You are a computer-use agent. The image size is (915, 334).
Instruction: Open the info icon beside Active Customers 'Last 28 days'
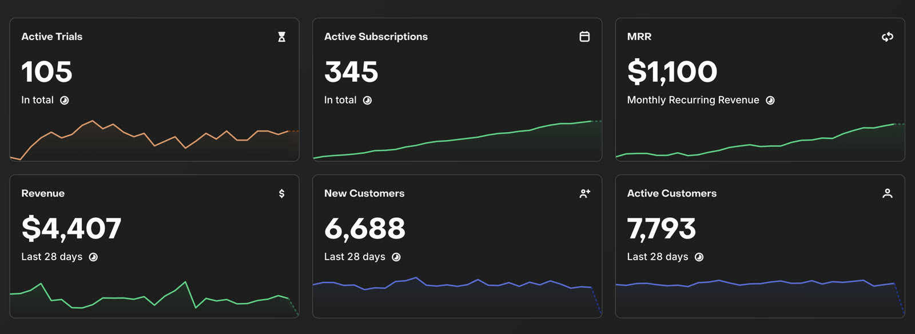(699, 257)
